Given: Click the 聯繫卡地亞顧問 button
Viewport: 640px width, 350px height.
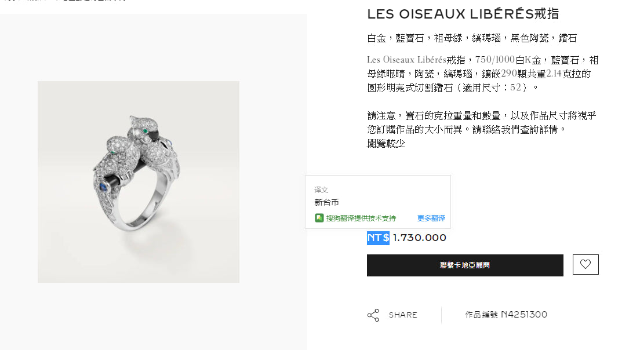Looking at the screenshot, I should click(465, 265).
